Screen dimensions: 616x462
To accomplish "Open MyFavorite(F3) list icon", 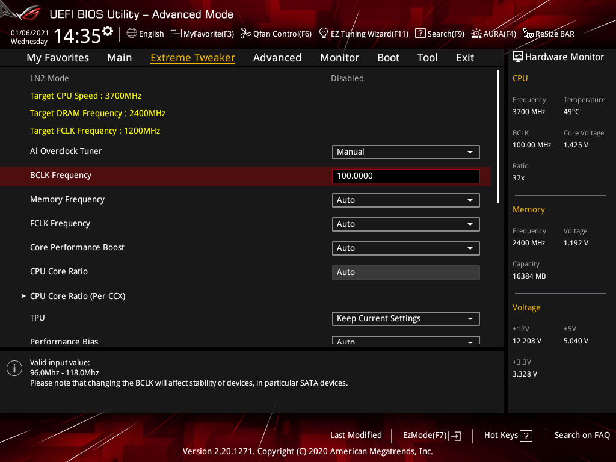I will 176,34.
